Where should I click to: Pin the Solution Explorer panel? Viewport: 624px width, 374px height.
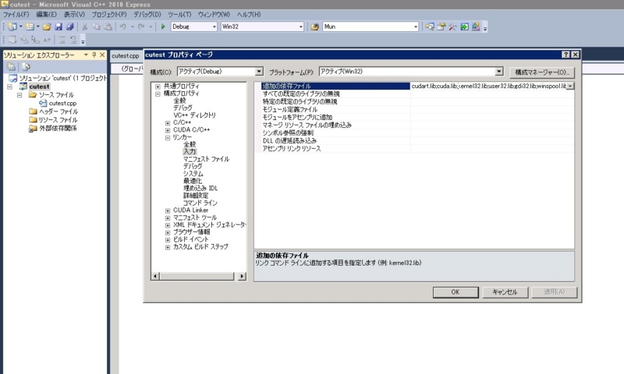pyautogui.click(x=94, y=55)
